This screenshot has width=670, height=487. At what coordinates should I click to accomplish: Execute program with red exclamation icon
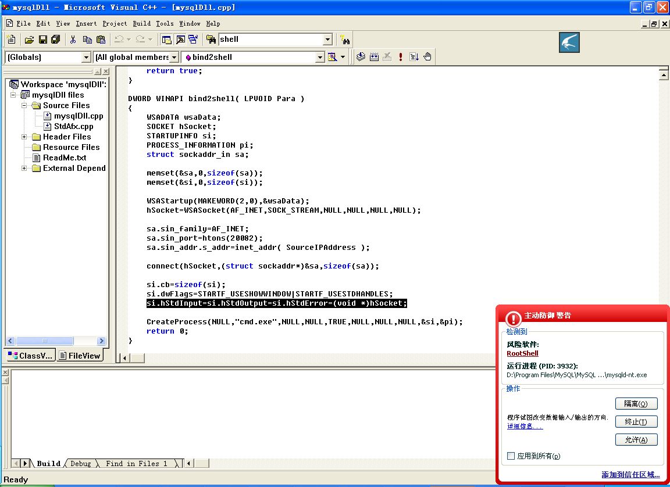400,57
